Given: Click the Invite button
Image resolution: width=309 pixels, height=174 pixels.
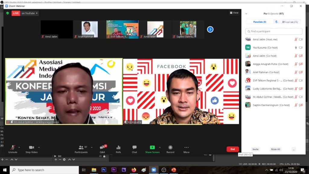Looking at the screenshot, I should click(x=255, y=149).
